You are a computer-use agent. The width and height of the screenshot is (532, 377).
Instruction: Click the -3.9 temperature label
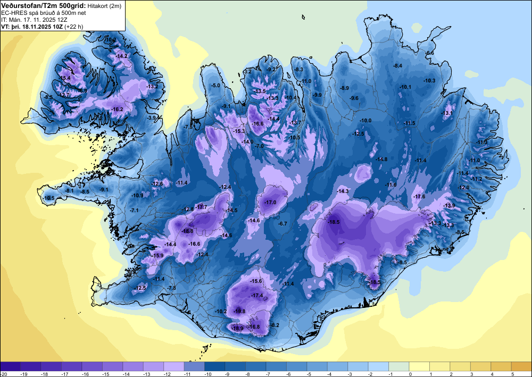pyautogui.click(x=151, y=118)
